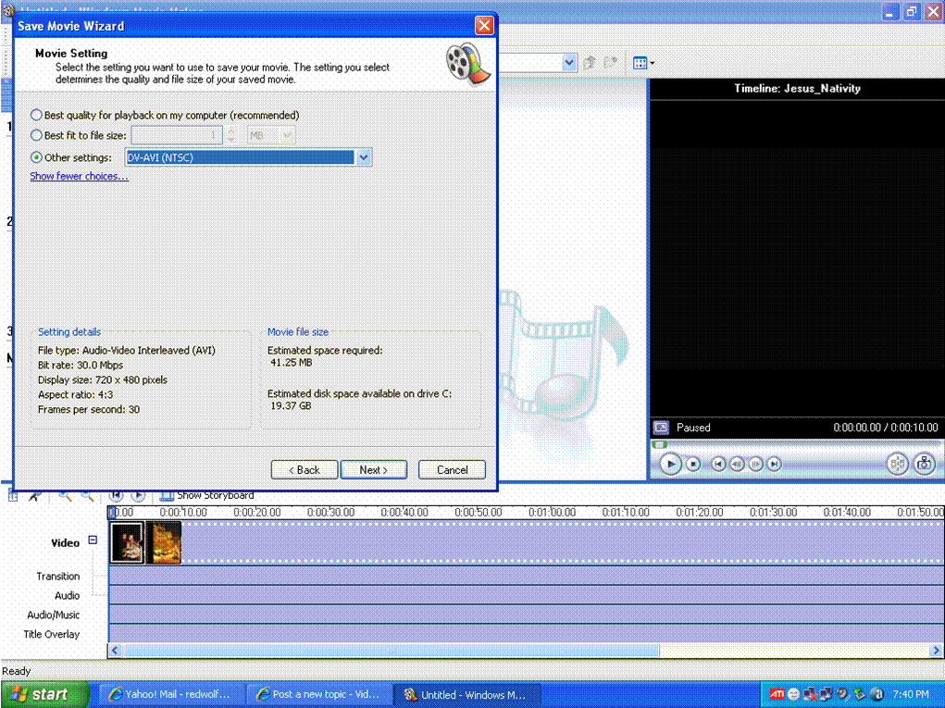Play timeline button beside Show Storyboard
The width and height of the screenshot is (945, 708).
(x=138, y=496)
